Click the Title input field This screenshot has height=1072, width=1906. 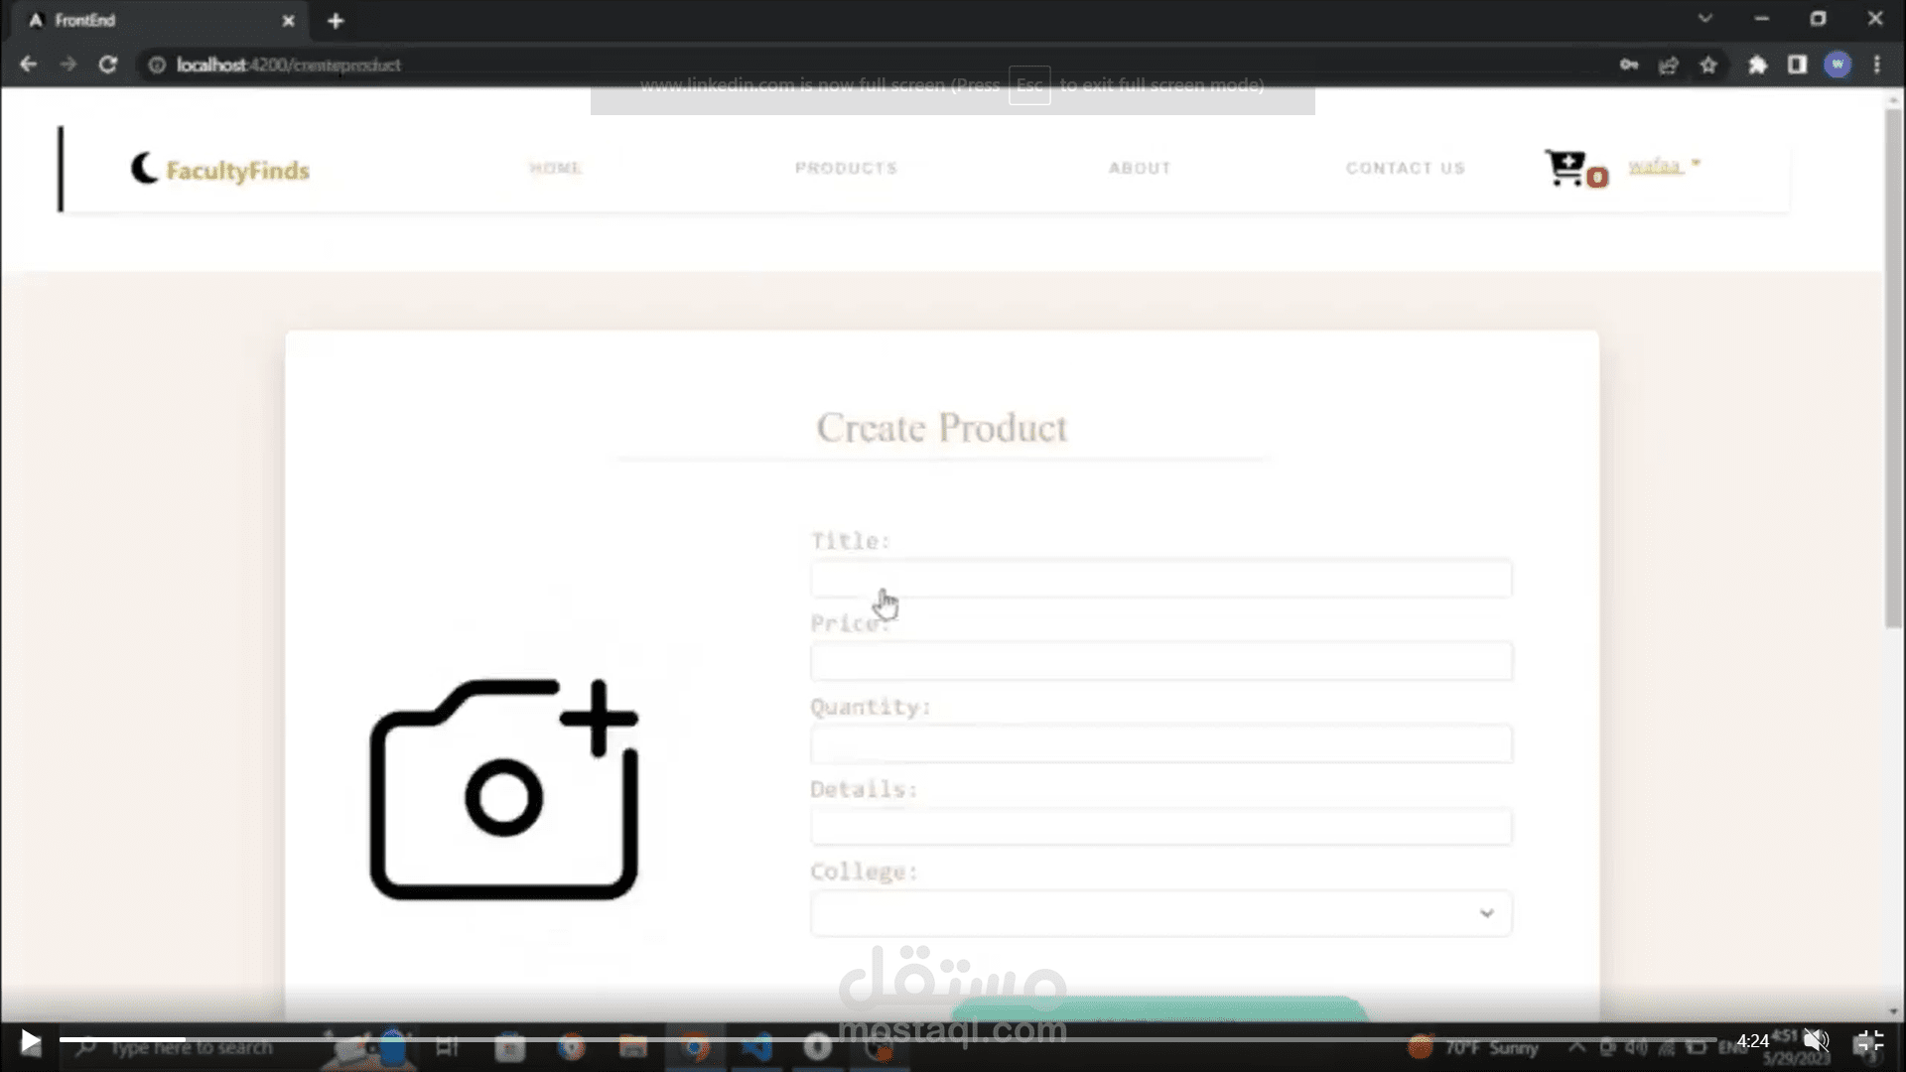pyautogui.click(x=1160, y=579)
